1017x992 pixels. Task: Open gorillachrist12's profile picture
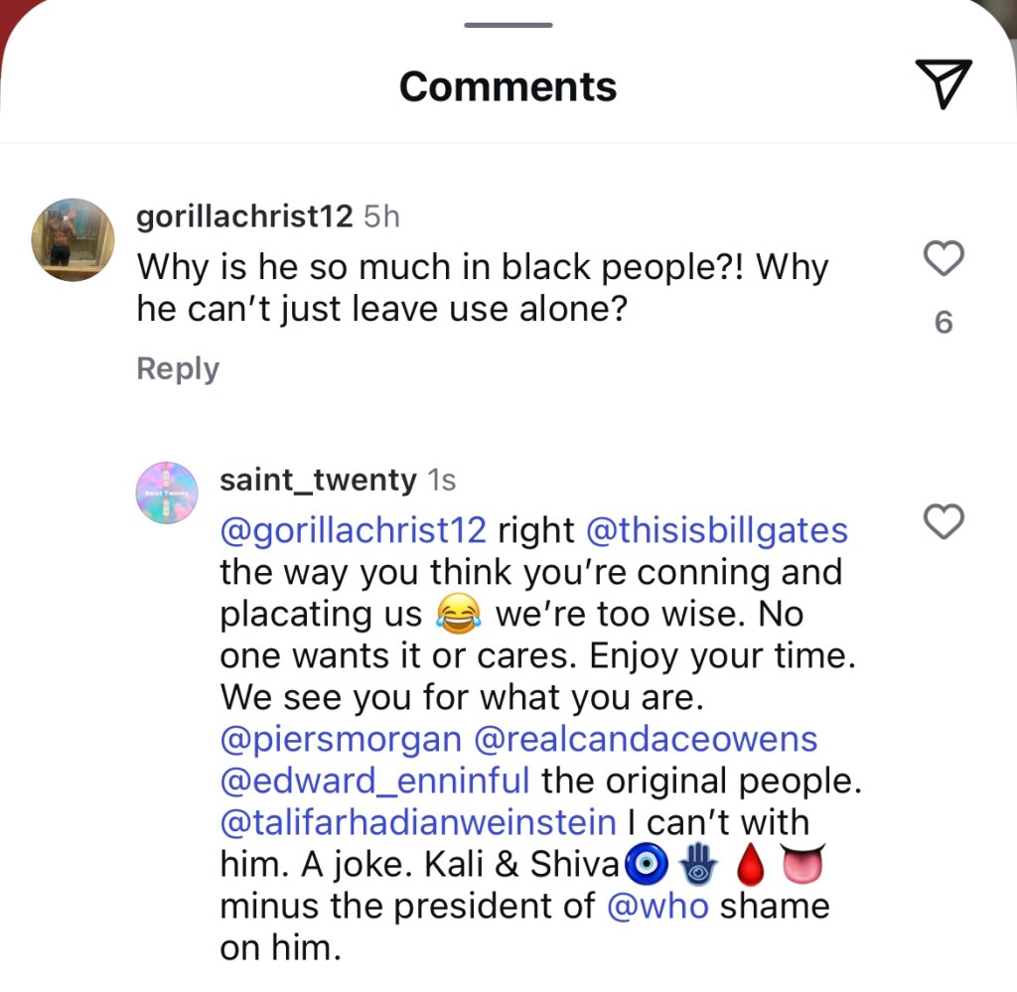(73, 239)
